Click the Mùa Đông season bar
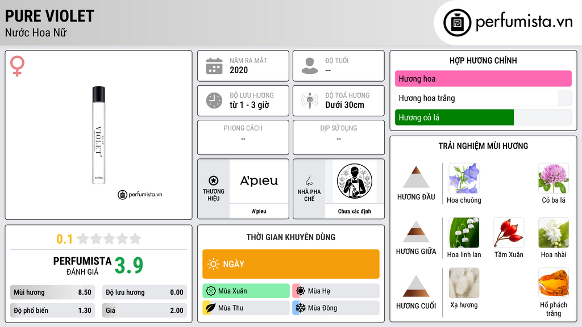This screenshot has height=327, width=582. [x=336, y=308]
